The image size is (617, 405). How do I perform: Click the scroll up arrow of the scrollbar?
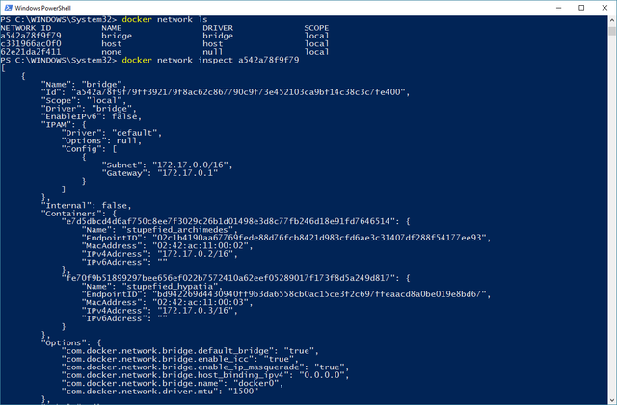point(611,18)
